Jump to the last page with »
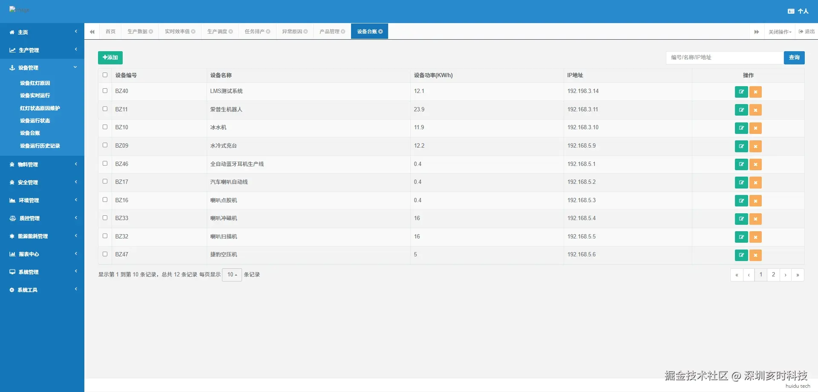Image resolution: width=818 pixels, height=392 pixels. (798, 275)
